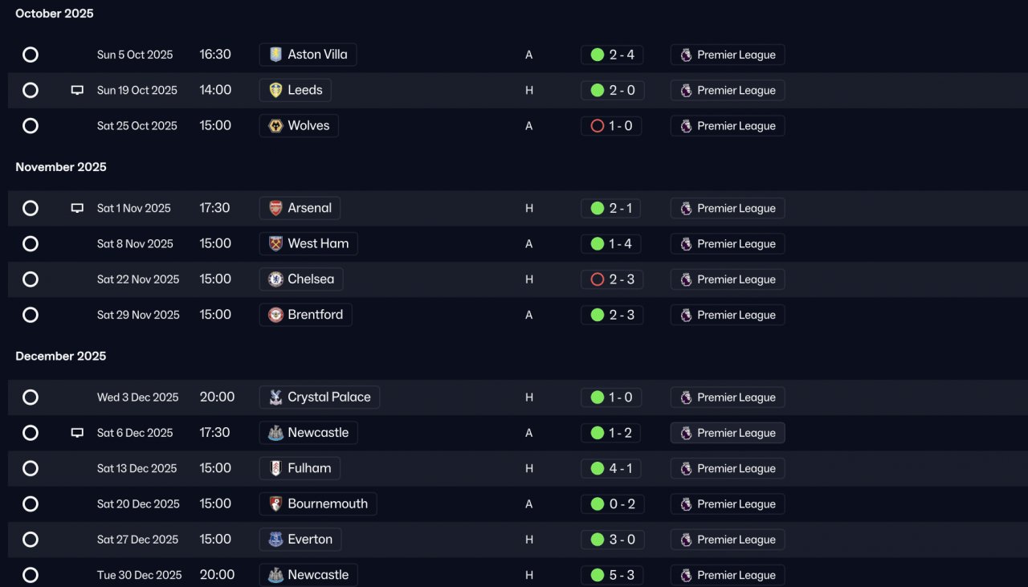Select the circle for the Aston Villa fixture
Viewport: 1028px width, 587px height.
pos(31,55)
